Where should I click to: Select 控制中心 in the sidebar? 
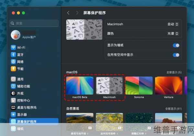point(24,100)
